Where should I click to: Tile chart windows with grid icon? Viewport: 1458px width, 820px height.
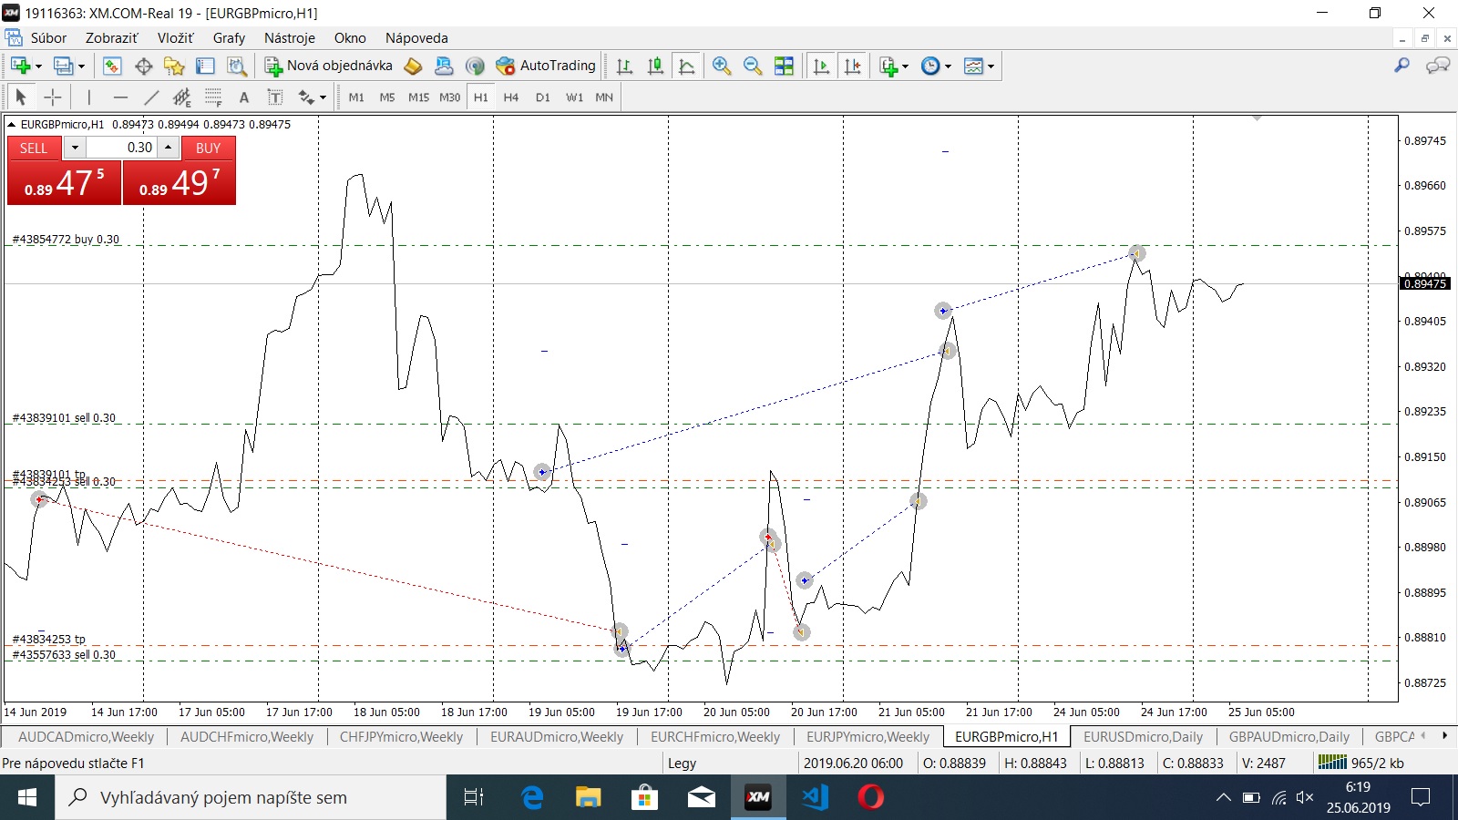pos(784,66)
